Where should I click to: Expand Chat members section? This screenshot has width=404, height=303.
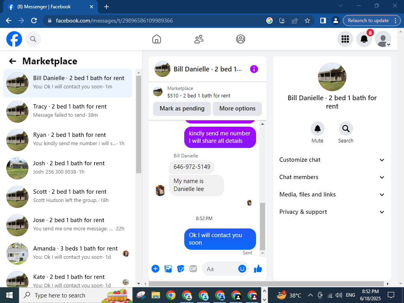332,177
